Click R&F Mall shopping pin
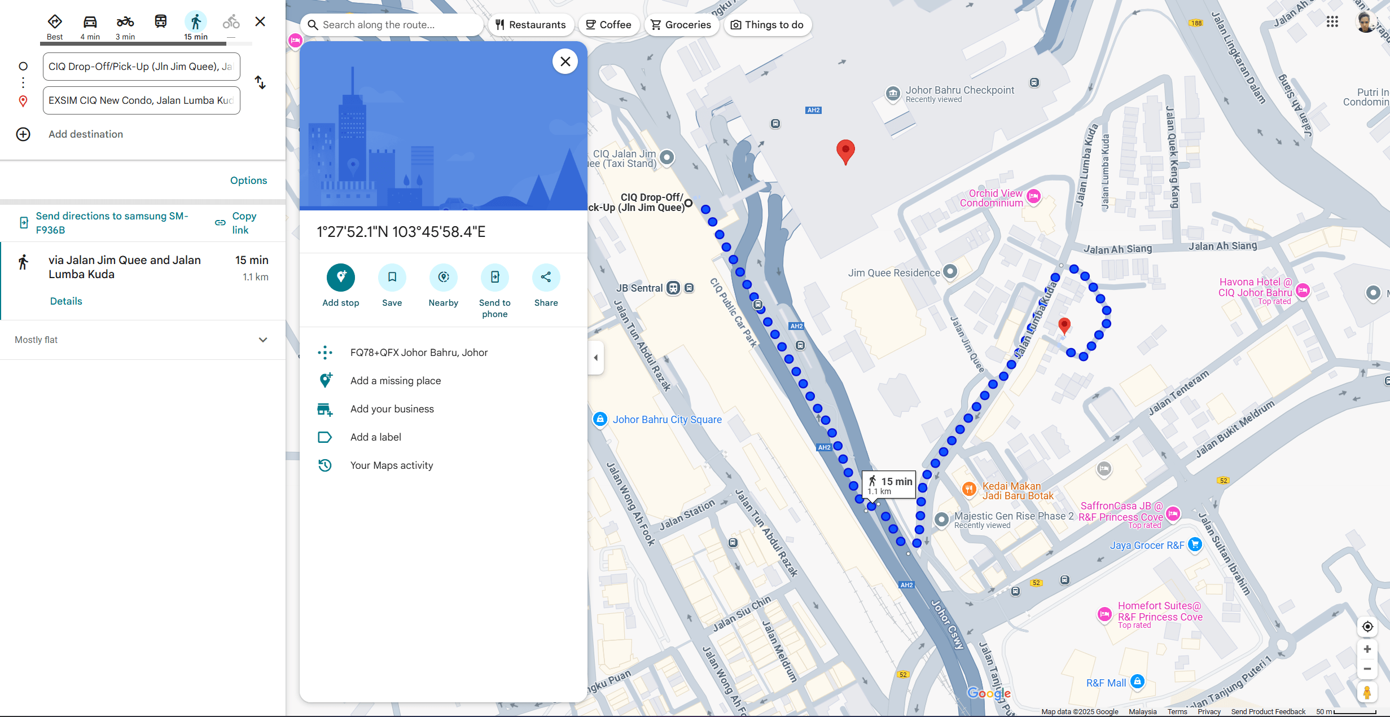This screenshot has width=1390, height=717. (1138, 682)
